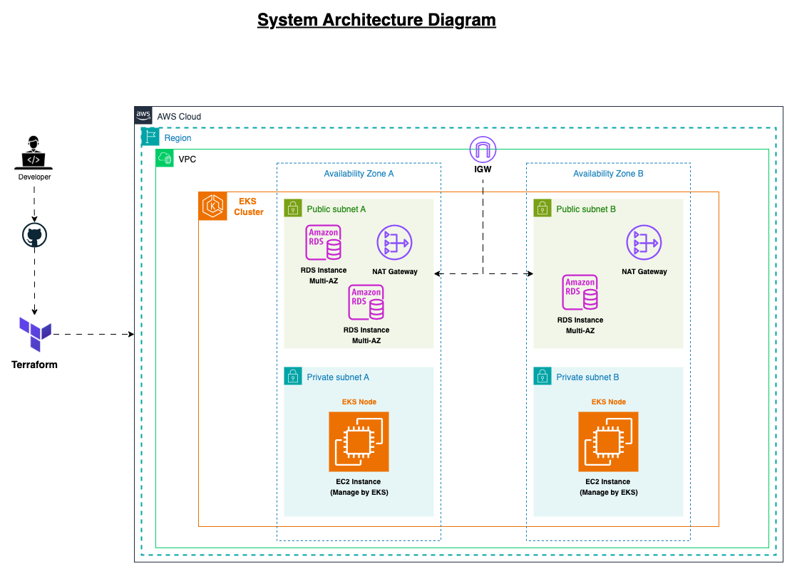Click the lock icon of Public subnet A
792x571 pixels.
pos(292,208)
